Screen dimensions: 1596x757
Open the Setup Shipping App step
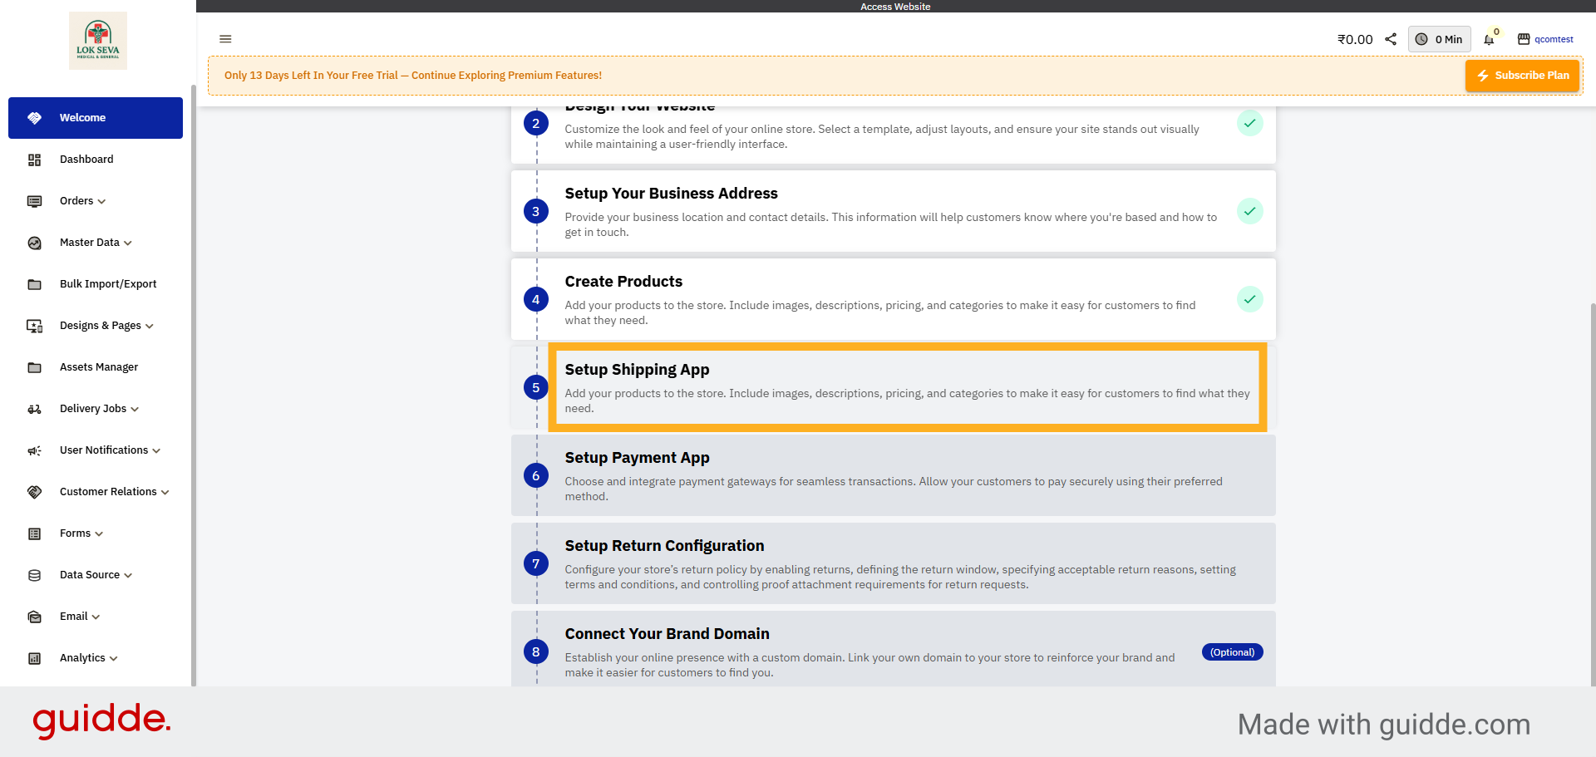(907, 387)
